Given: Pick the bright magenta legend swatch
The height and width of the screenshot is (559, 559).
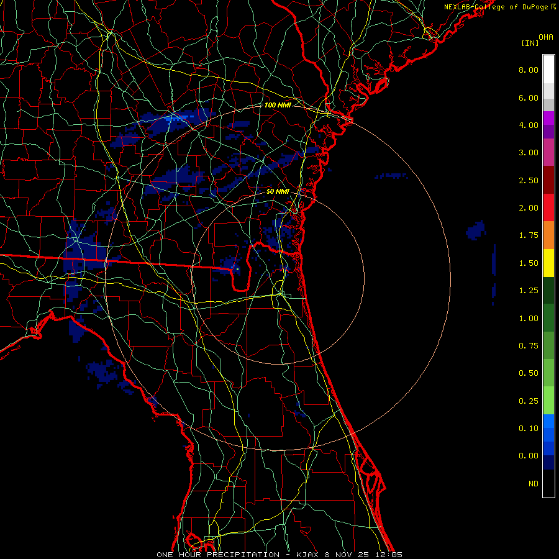Looking at the screenshot, I should pyautogui.click(x=548, y=118).
